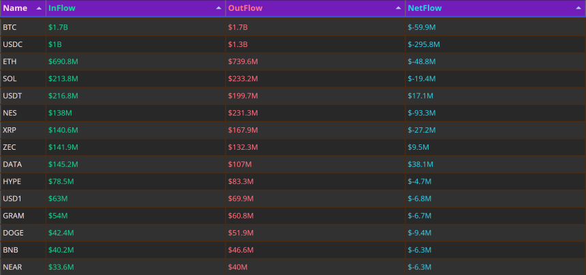
Task: Click the DATA outflow value $107M
Action: [x=240, y=165]
